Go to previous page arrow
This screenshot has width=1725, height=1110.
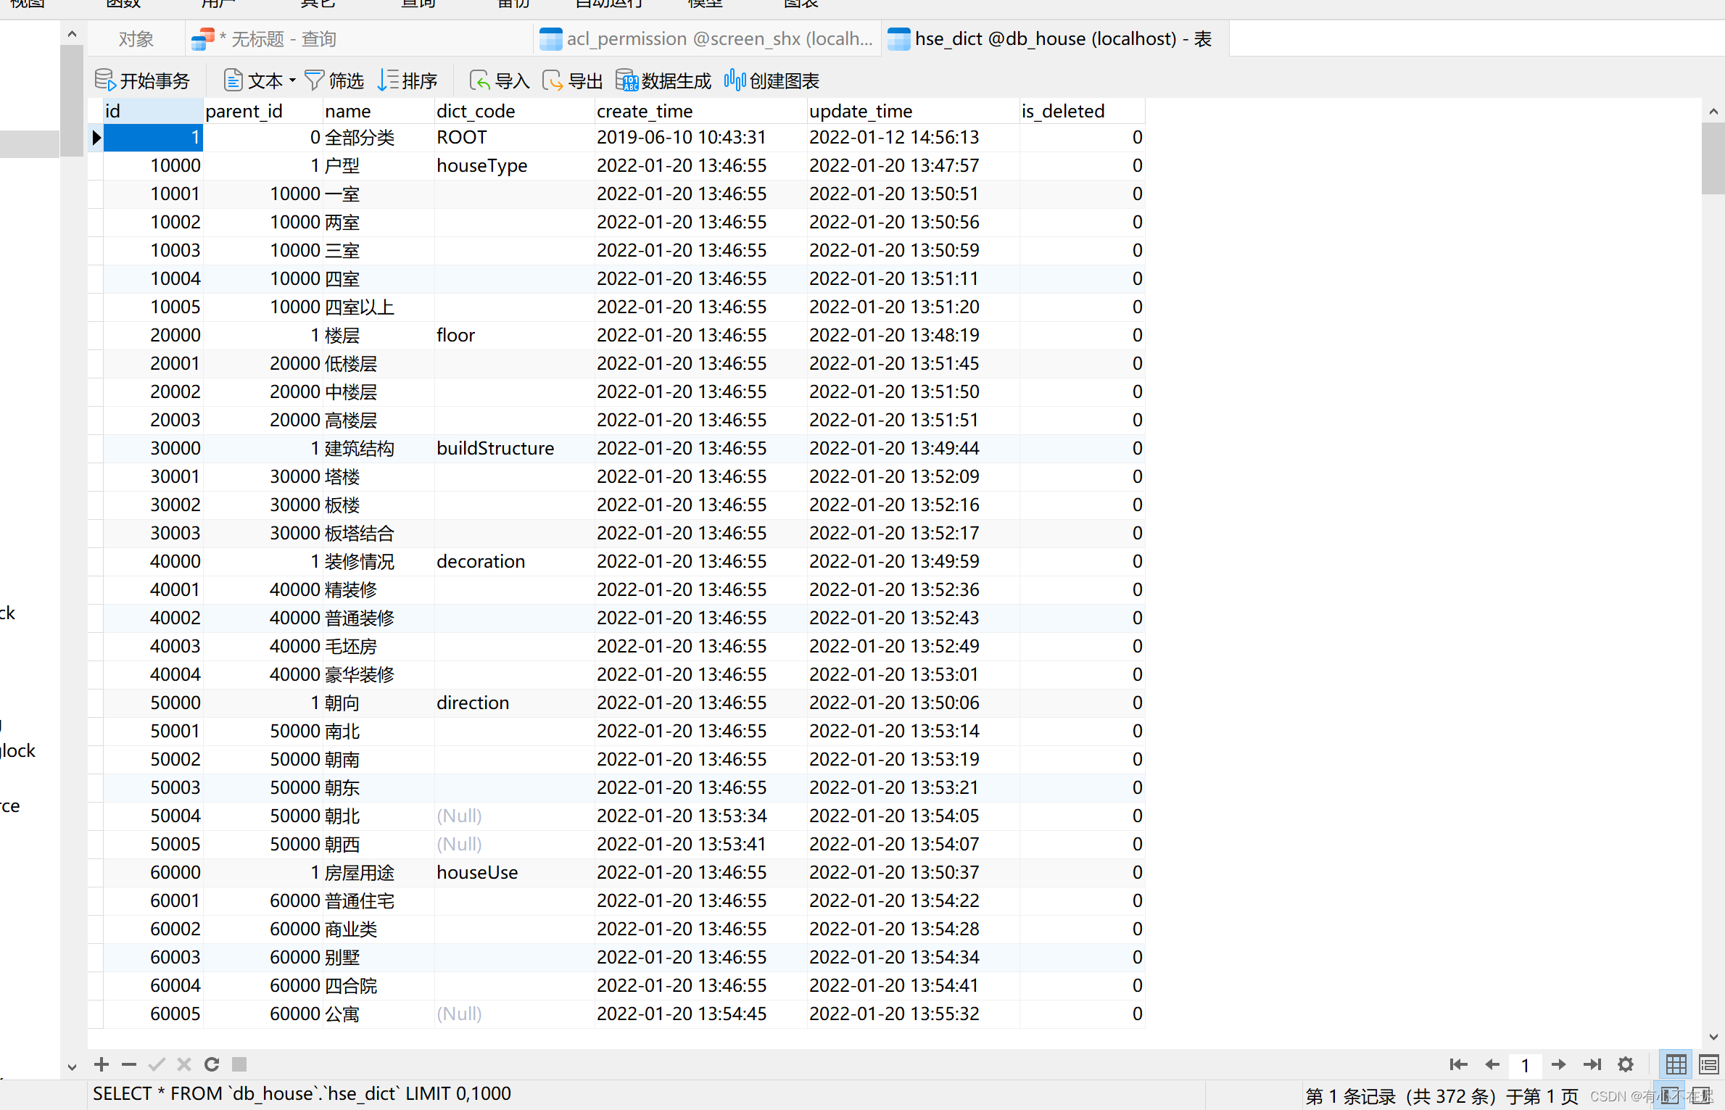(x=1492, y=1064)
